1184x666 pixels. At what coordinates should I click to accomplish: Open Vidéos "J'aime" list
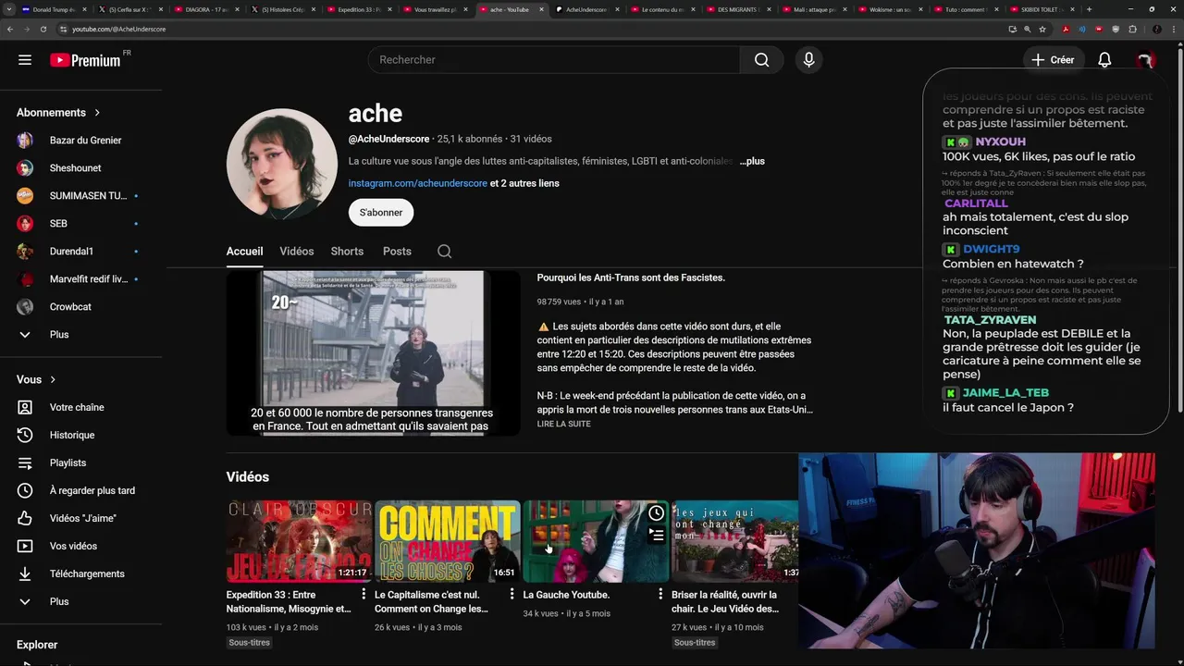tap(81, 519)
